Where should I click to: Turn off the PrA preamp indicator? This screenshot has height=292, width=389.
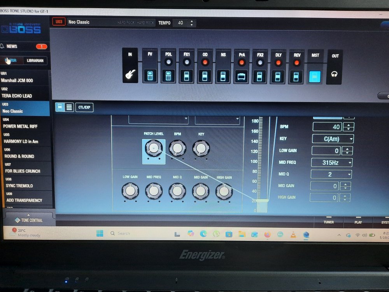tap(242, 63)
